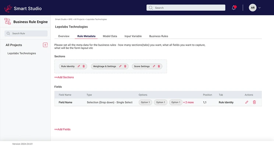Add a new project with plus icon

tap(45, 45)
